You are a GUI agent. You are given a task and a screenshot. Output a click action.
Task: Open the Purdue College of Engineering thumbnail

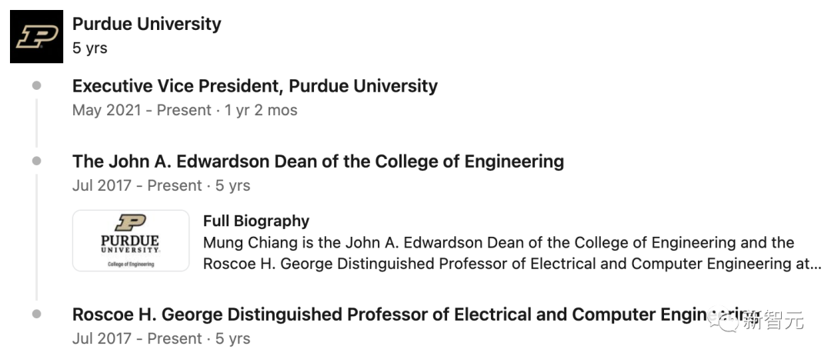(131, 240)
